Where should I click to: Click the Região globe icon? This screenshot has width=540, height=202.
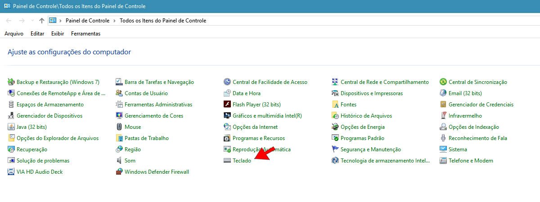tap(119, 149)
